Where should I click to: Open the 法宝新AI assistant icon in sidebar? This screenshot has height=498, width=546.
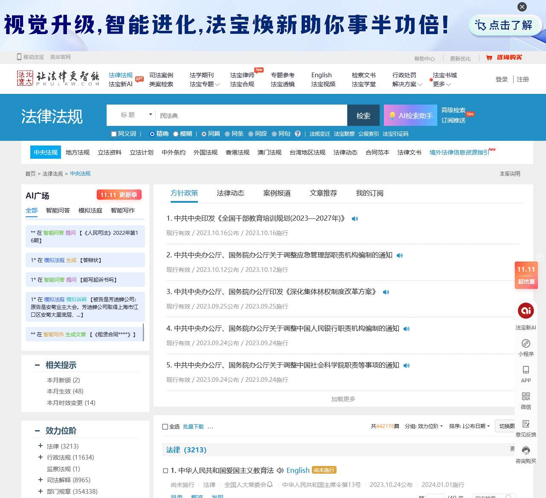point(526,311)
